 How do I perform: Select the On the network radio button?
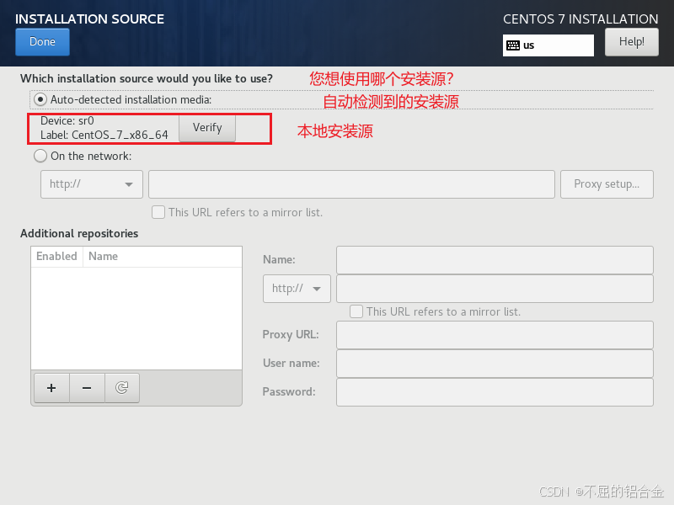click(x=40, y=156)
